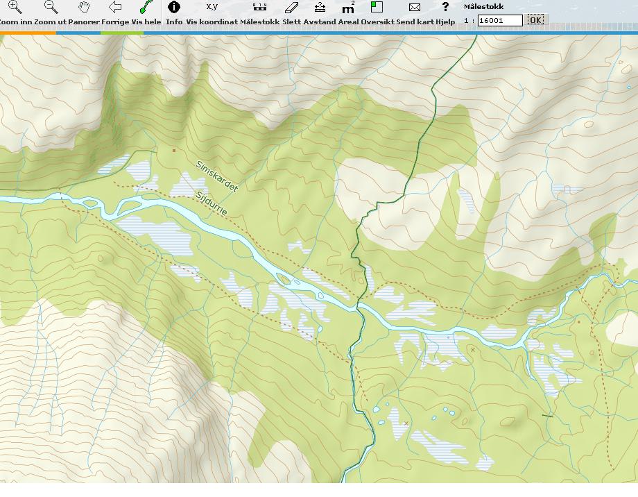Select the Vis koordinat x,y tool

(x=212, y=8)
